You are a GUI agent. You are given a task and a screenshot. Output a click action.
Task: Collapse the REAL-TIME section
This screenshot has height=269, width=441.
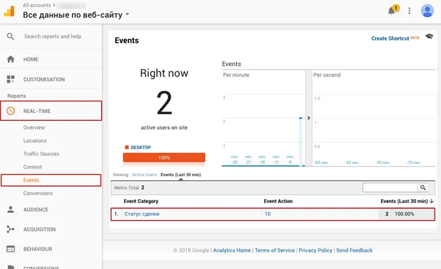[x=51, y=111]
